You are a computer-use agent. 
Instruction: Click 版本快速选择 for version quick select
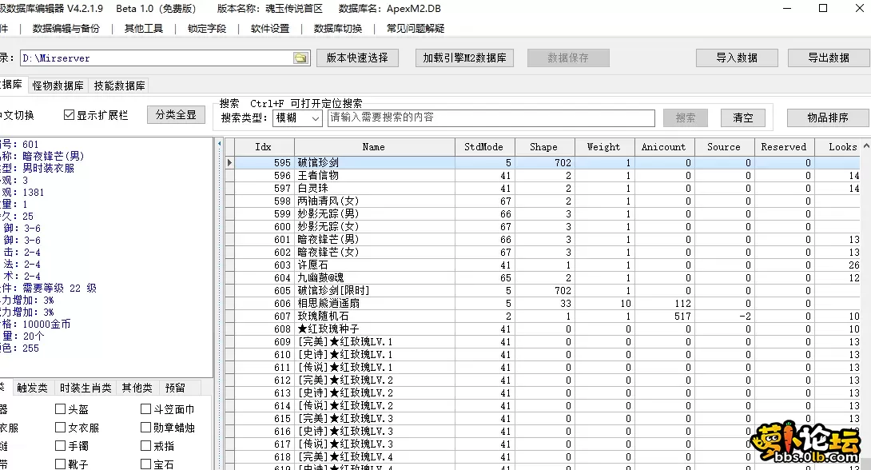point(357,57)
